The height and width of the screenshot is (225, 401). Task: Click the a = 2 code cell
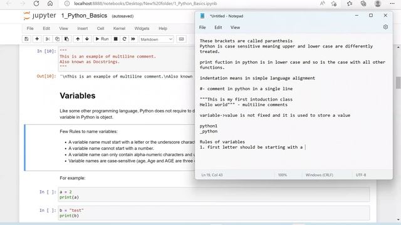(x=214, y=194)
